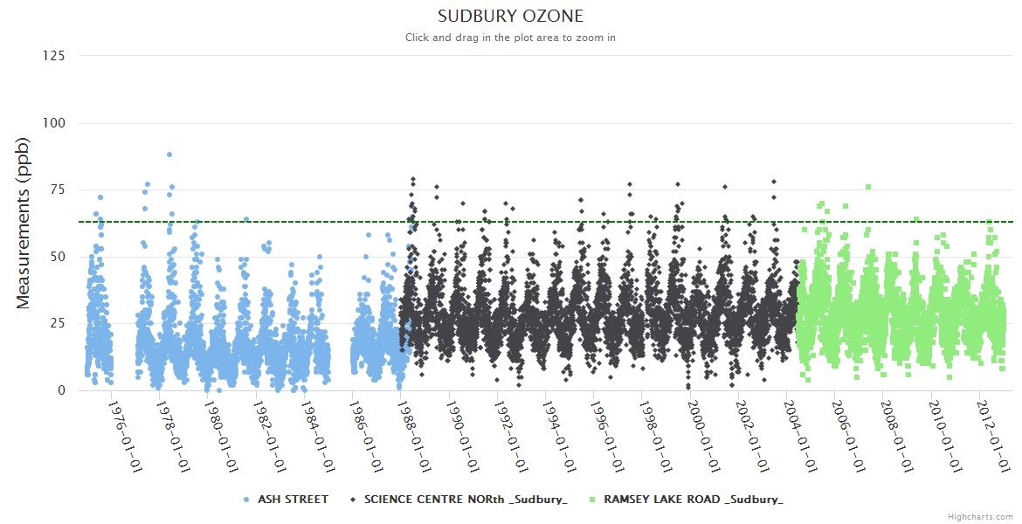Click the 0 y-axis tick label
The width and height of the screenshot is (1022, 524).
tap(61, 390)
